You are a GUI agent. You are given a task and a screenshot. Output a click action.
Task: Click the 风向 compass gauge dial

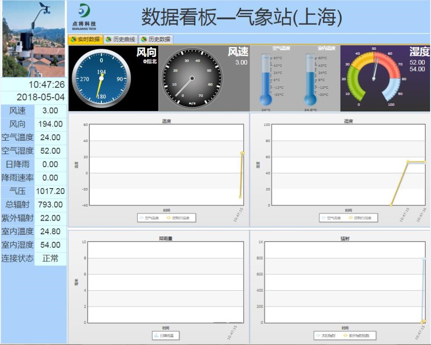tap(101, 78)
